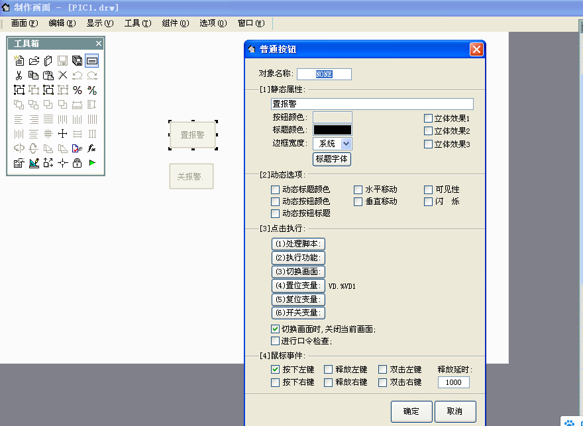Click the green run arrow icon
This screenshot has width=583, height=426.
(x=92, y=163)
